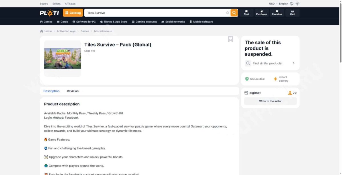
Task: Click the Tiles Survive product thumbnail
Action: [62, 58]
